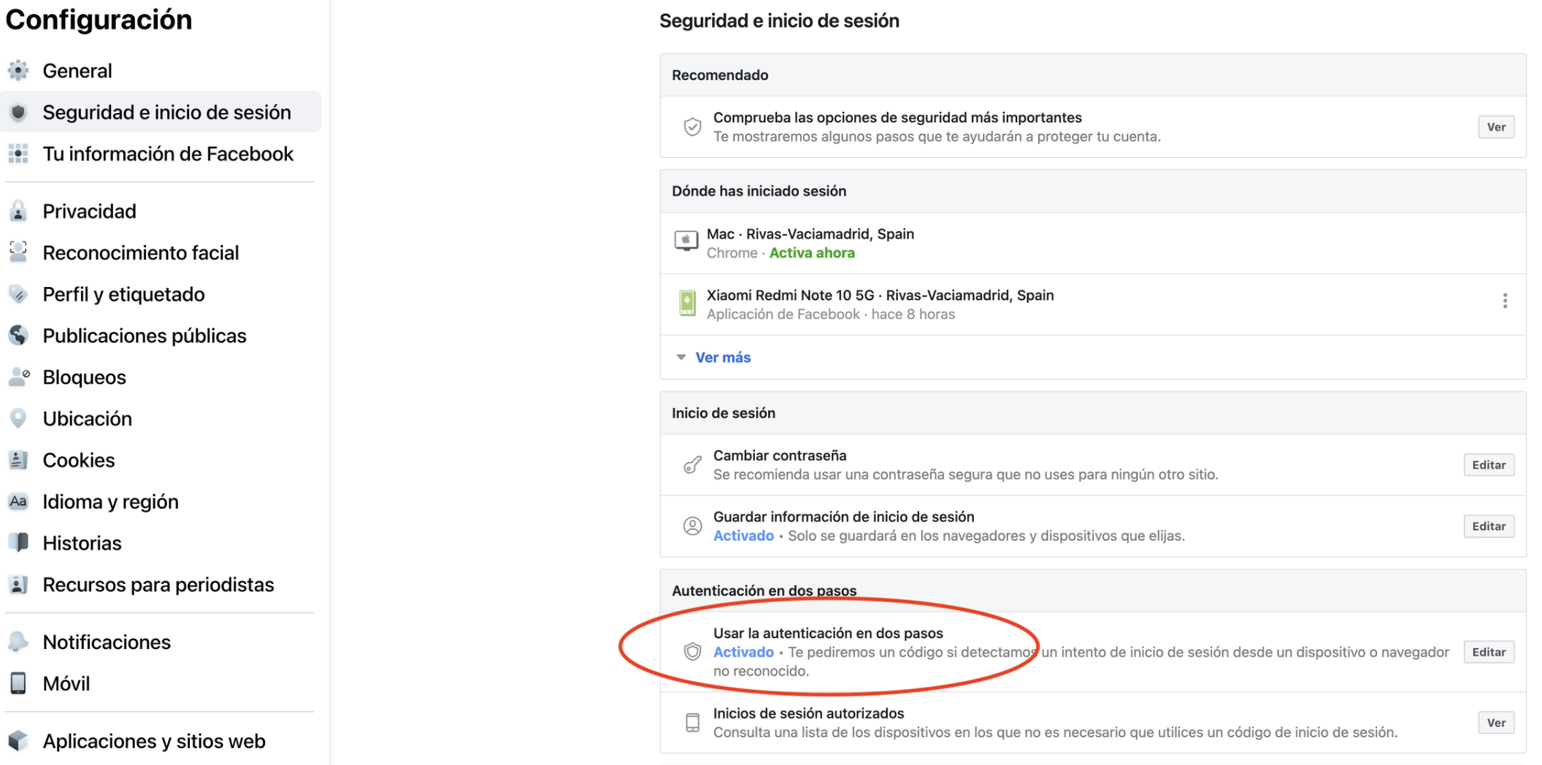The width and height of the screenshot is (1542, 765).
Task: Edit two-step authentication setting
Action: [1489, 652]
